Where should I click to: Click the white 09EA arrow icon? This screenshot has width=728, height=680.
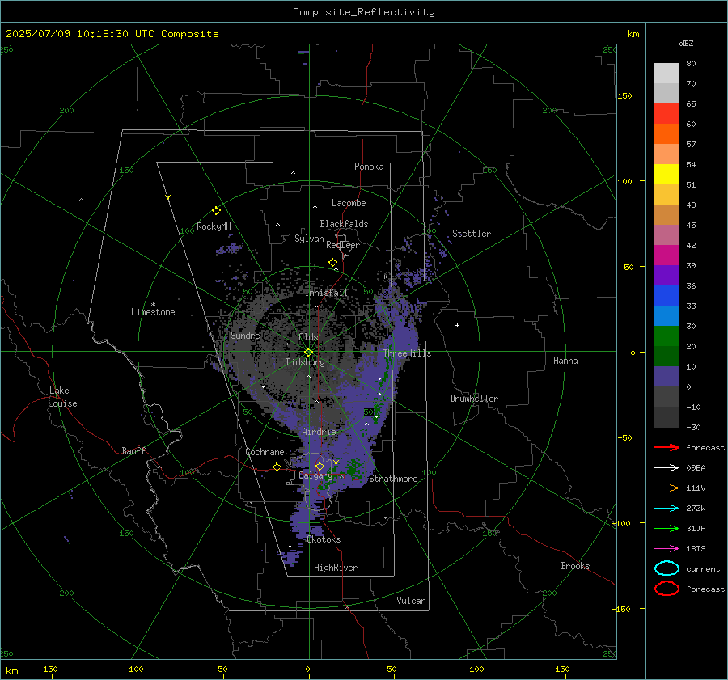tap(667, 467)
